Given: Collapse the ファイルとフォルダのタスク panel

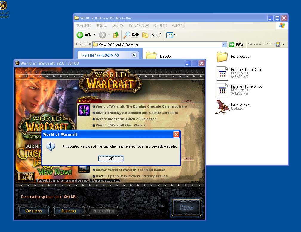Looking at the screenshot, I should 134,55.
